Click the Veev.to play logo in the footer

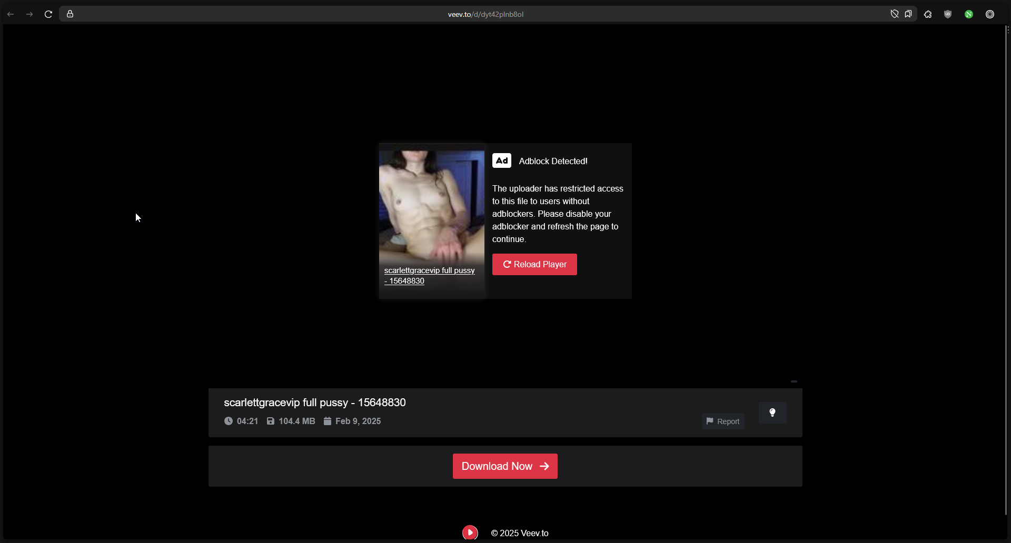[470, 532]
